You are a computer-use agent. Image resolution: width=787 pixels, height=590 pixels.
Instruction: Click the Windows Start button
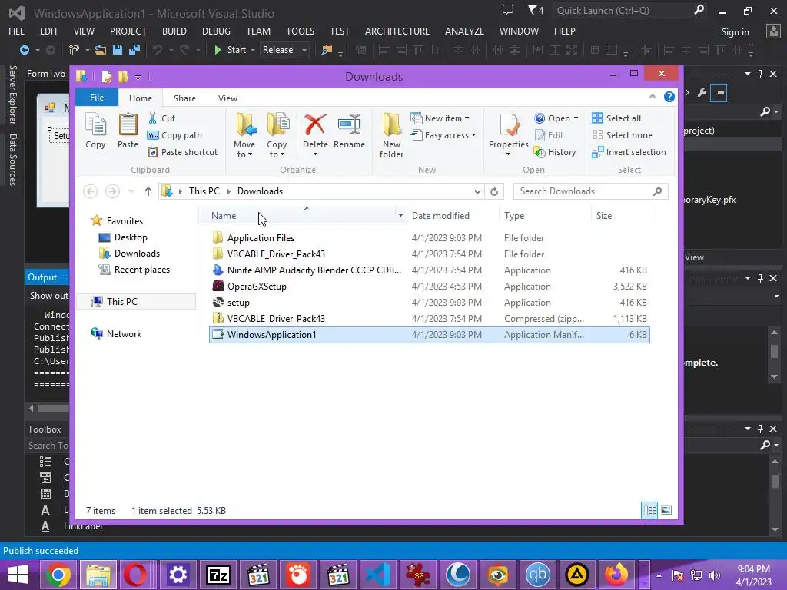[x=18, y=575]
